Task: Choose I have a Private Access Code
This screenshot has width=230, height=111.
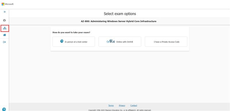Action: (166, 42)
